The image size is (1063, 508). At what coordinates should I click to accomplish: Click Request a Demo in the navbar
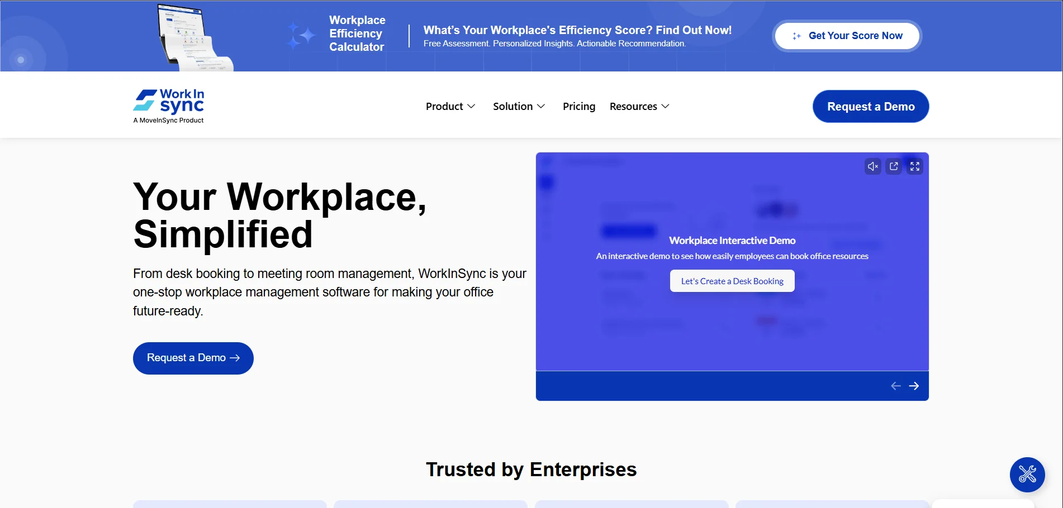pos(870,106)
